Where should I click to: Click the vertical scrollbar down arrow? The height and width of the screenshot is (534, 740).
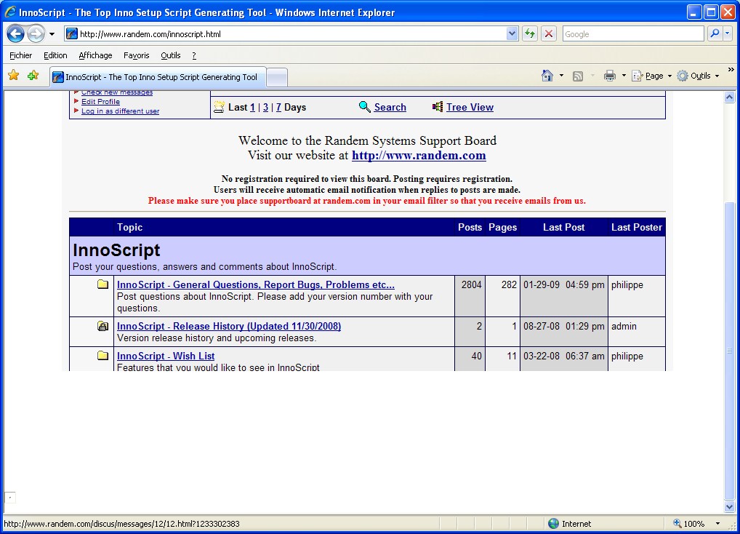[729, 506]
